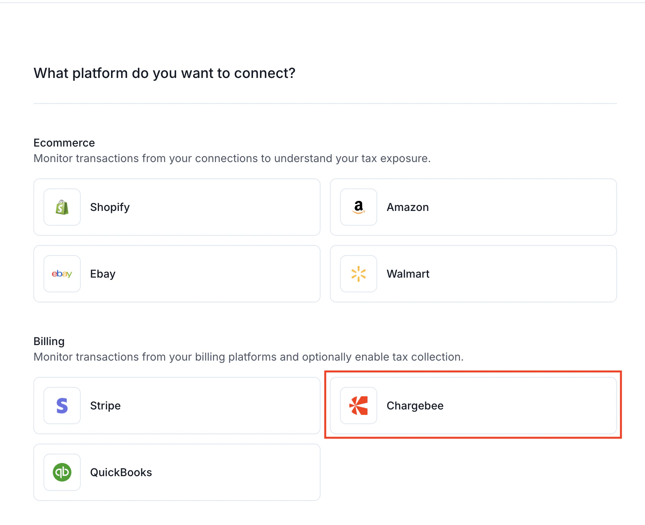
Task: Click the 'What platform do you want to connect?' heading
Action: [165, 73]
